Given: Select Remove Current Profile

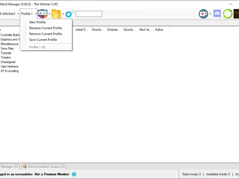Looking at the screenshot, I should 46,34.
